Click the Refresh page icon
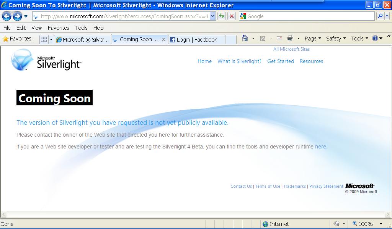 tap(222, 16)
